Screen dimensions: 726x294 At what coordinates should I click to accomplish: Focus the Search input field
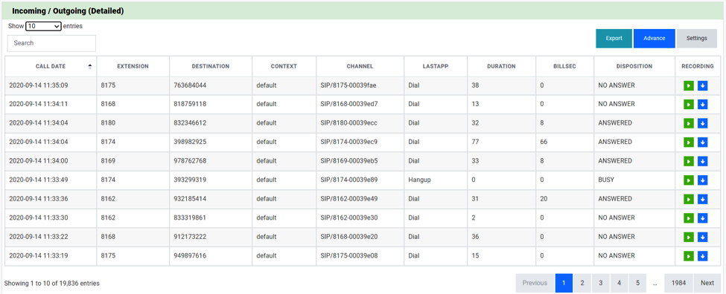[x=51, y=43]
